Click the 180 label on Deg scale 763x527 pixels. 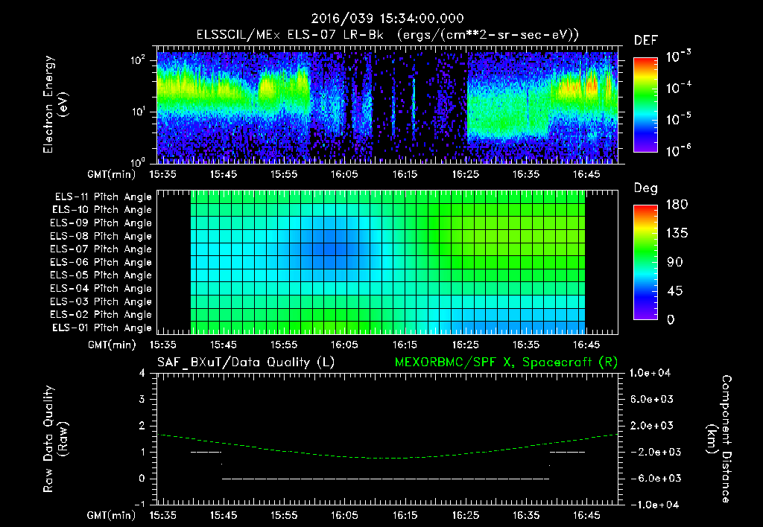tap(677, 205)
